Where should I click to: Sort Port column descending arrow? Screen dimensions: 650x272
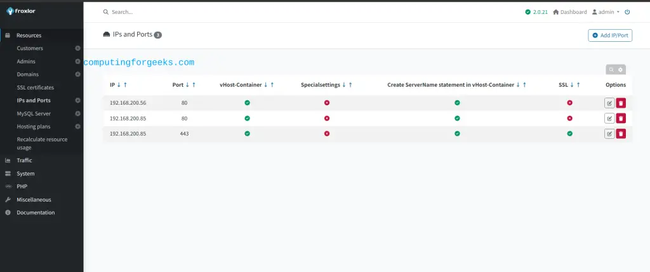coord(187,84)
